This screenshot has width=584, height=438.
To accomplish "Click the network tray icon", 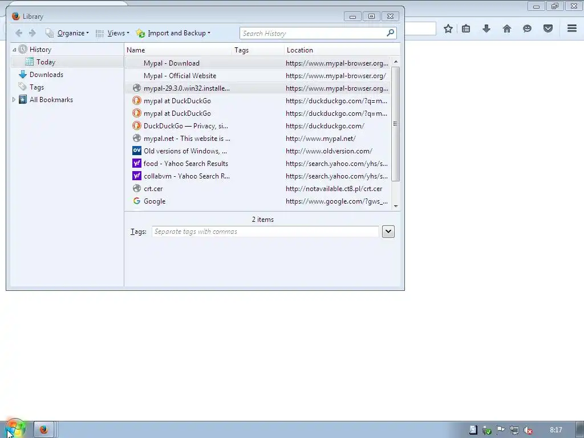I will tap(514, 430).
